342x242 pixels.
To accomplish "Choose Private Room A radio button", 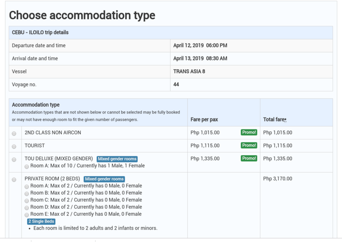I will (27, 187).
